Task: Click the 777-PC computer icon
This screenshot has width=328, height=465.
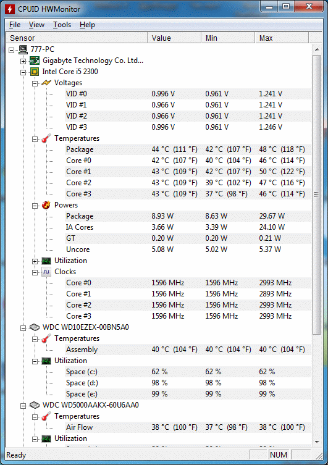Action: (23, 49)
